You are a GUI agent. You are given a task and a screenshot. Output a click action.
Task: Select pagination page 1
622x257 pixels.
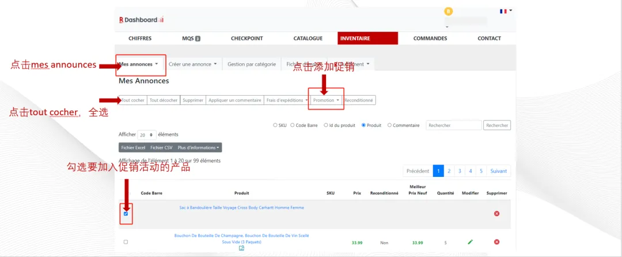(x=438, y=171)
